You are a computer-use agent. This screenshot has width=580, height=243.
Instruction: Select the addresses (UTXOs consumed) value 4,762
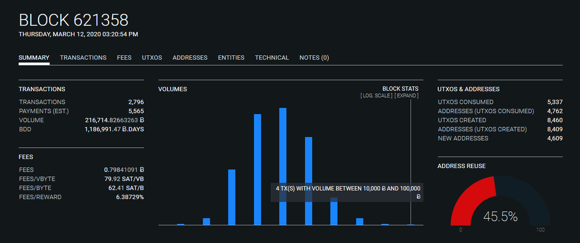pos(555,111)
